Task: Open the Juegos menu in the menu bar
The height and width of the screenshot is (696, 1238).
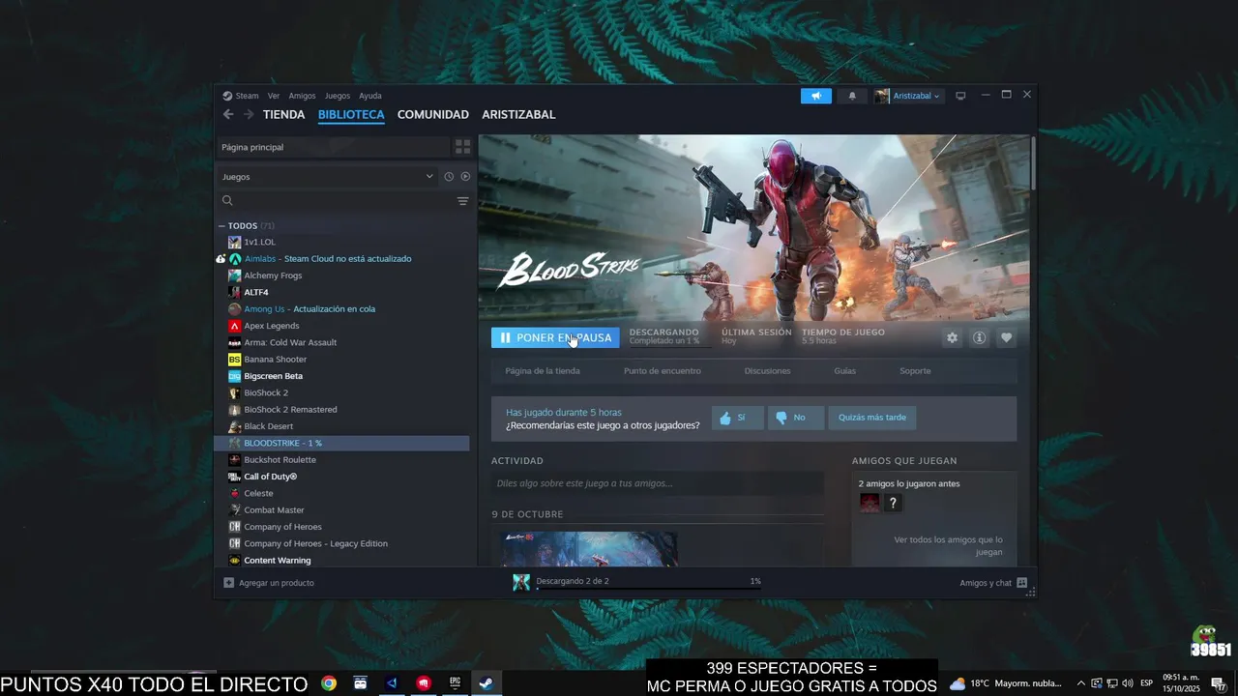Action: pos(338,96)
